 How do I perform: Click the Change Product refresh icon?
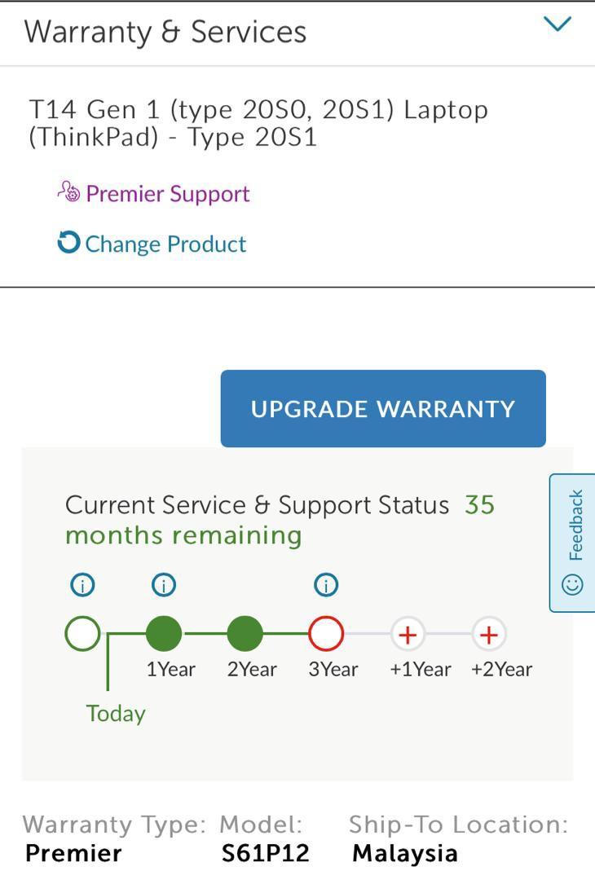(x=68, y=243)
